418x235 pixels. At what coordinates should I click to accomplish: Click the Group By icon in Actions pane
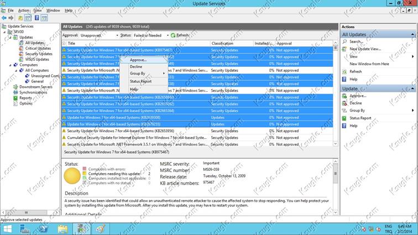pos(344,111)
